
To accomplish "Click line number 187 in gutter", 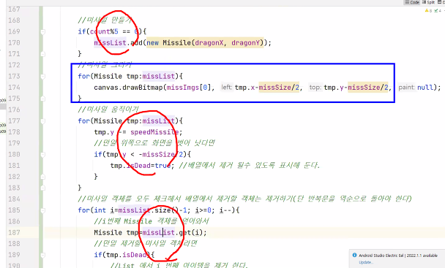I will point(14,233).
